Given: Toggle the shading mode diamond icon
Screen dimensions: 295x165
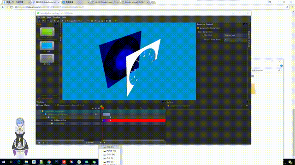Looking at the screenshot, I should point(106,21).
